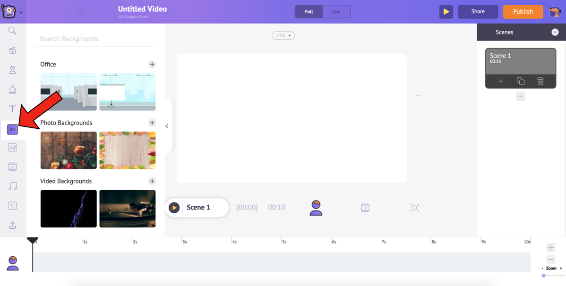
Task: Preview the video with top play button
Action: [x=446, y=12]
